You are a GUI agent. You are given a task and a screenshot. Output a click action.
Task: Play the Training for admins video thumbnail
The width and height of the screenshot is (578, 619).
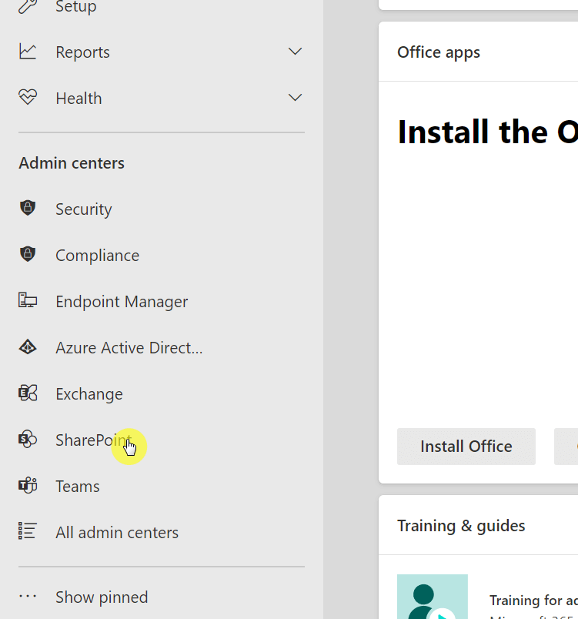tap(433, 597)
